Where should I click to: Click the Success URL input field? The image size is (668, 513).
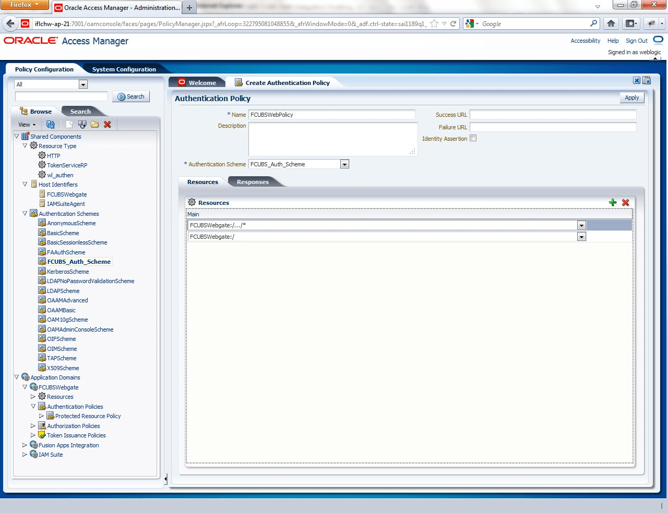click(x=553, y=115)
